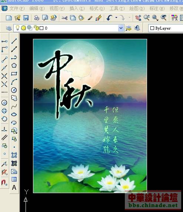Screen dimensions: 183x212
Task: Select the Circle tool
Action: 14,90
